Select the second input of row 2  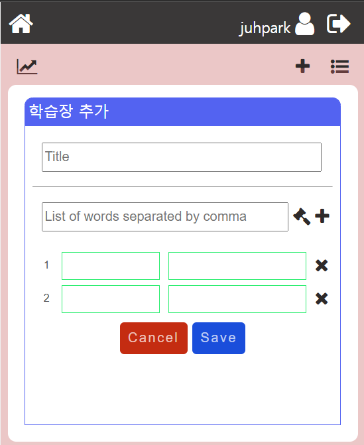(x=237, y=299)
